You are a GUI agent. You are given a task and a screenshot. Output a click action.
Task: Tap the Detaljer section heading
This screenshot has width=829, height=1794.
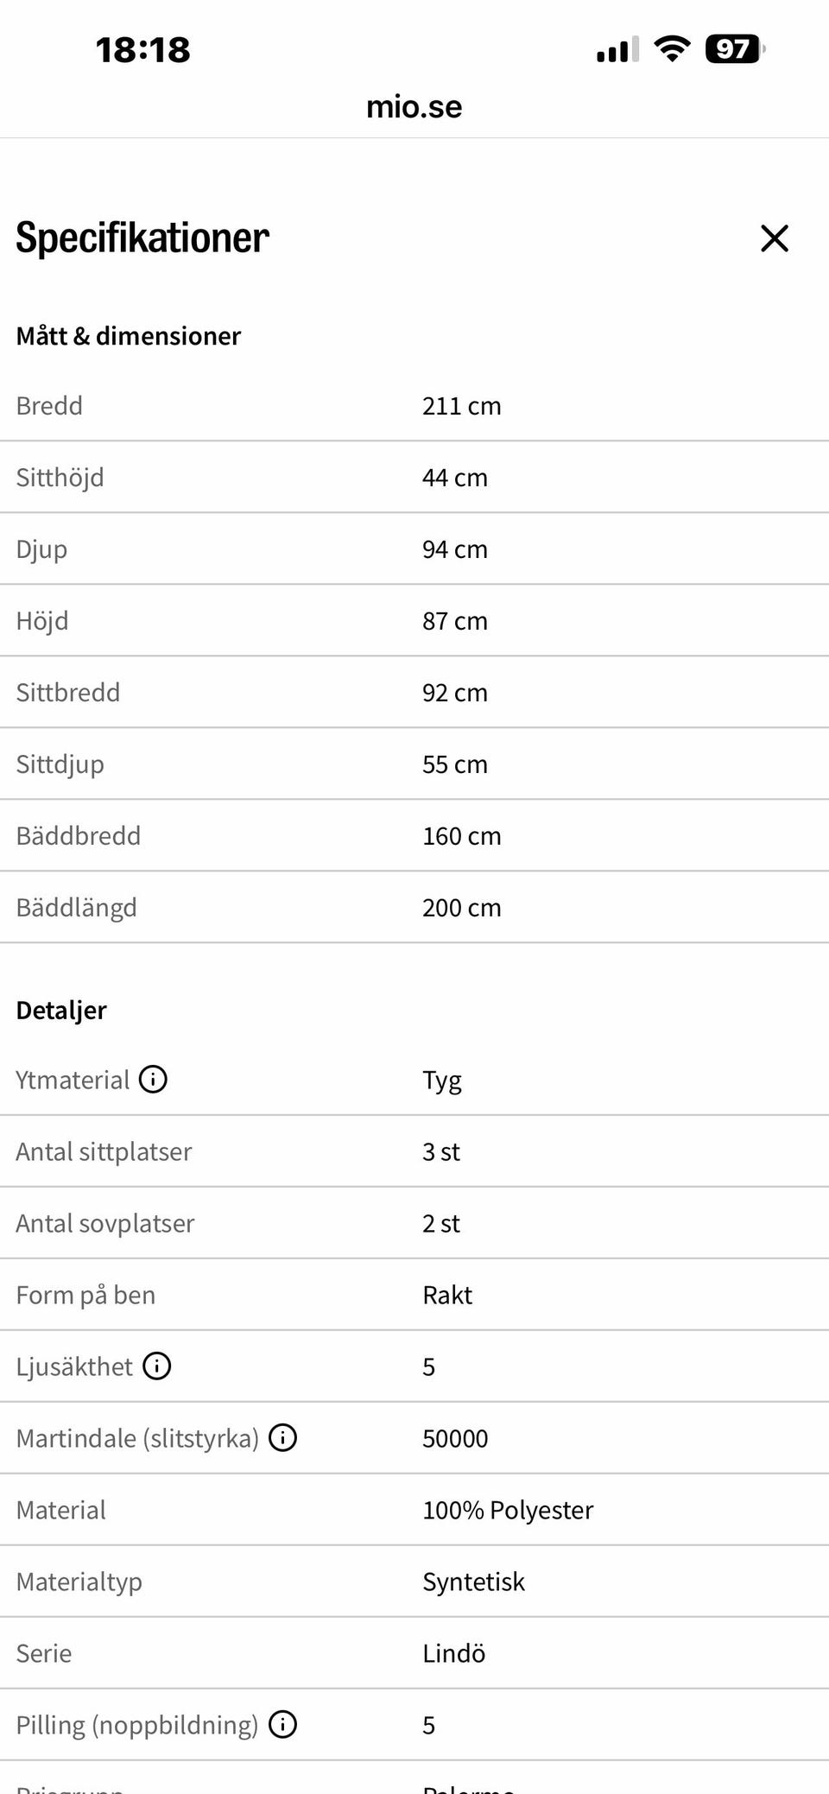61,1010
